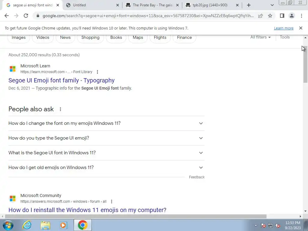This screenshot has width=308, height=231.
Task: Click the address bar URL field
Action: click(x=148, y=16)
